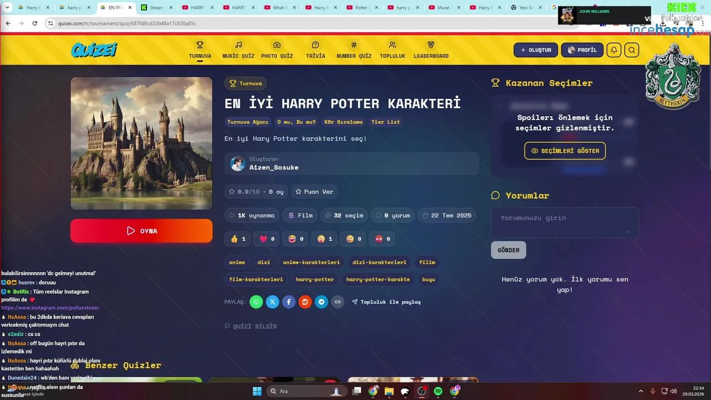Click the volume icon in system tray
The image size is (711, 400).
click(673, 391)
